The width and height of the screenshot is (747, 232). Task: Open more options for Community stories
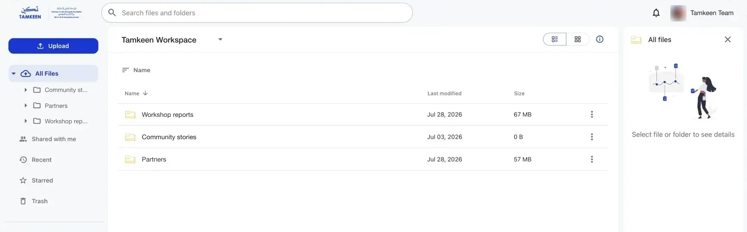[592, 137]
